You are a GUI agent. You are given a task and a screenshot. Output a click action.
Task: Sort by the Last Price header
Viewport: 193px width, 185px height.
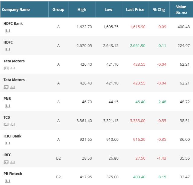[x=135, y=10]
